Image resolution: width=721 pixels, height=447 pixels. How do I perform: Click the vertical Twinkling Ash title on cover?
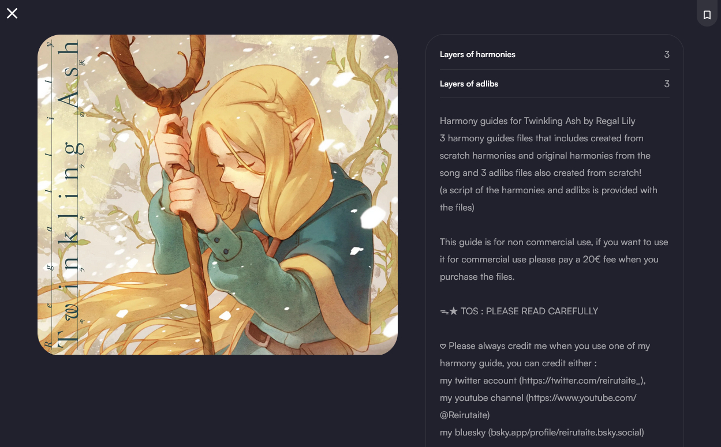[69, 193]
